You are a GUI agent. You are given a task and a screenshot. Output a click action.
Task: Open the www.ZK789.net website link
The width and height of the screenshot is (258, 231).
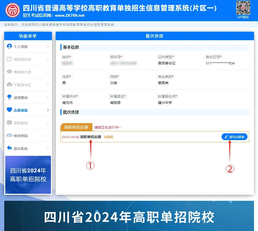(x=70, y=15)
